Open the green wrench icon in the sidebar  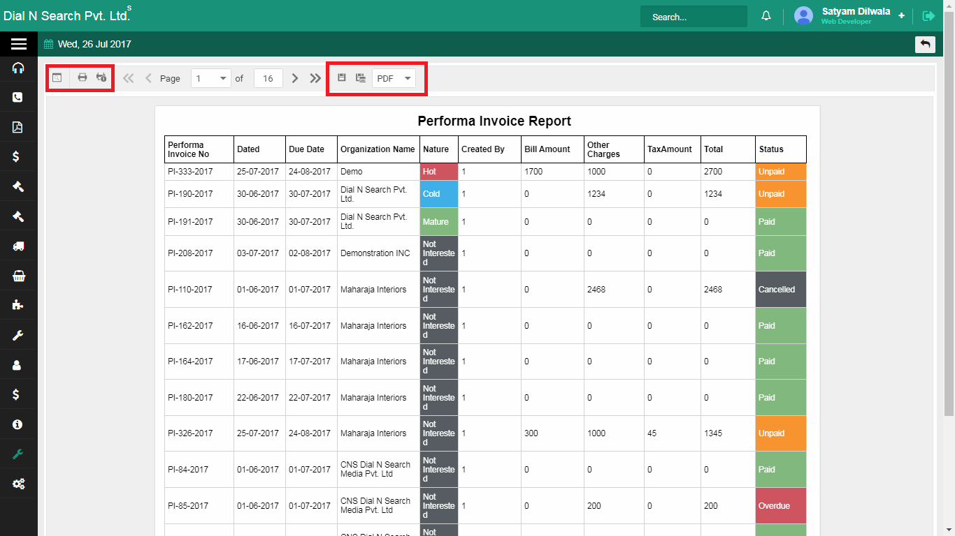coord(18,454)
